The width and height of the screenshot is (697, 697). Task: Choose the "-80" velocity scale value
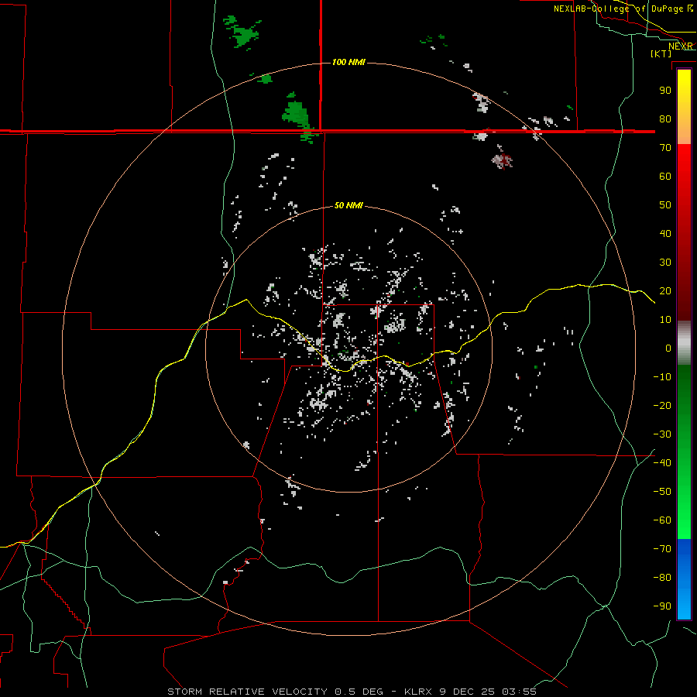[662, 578]
